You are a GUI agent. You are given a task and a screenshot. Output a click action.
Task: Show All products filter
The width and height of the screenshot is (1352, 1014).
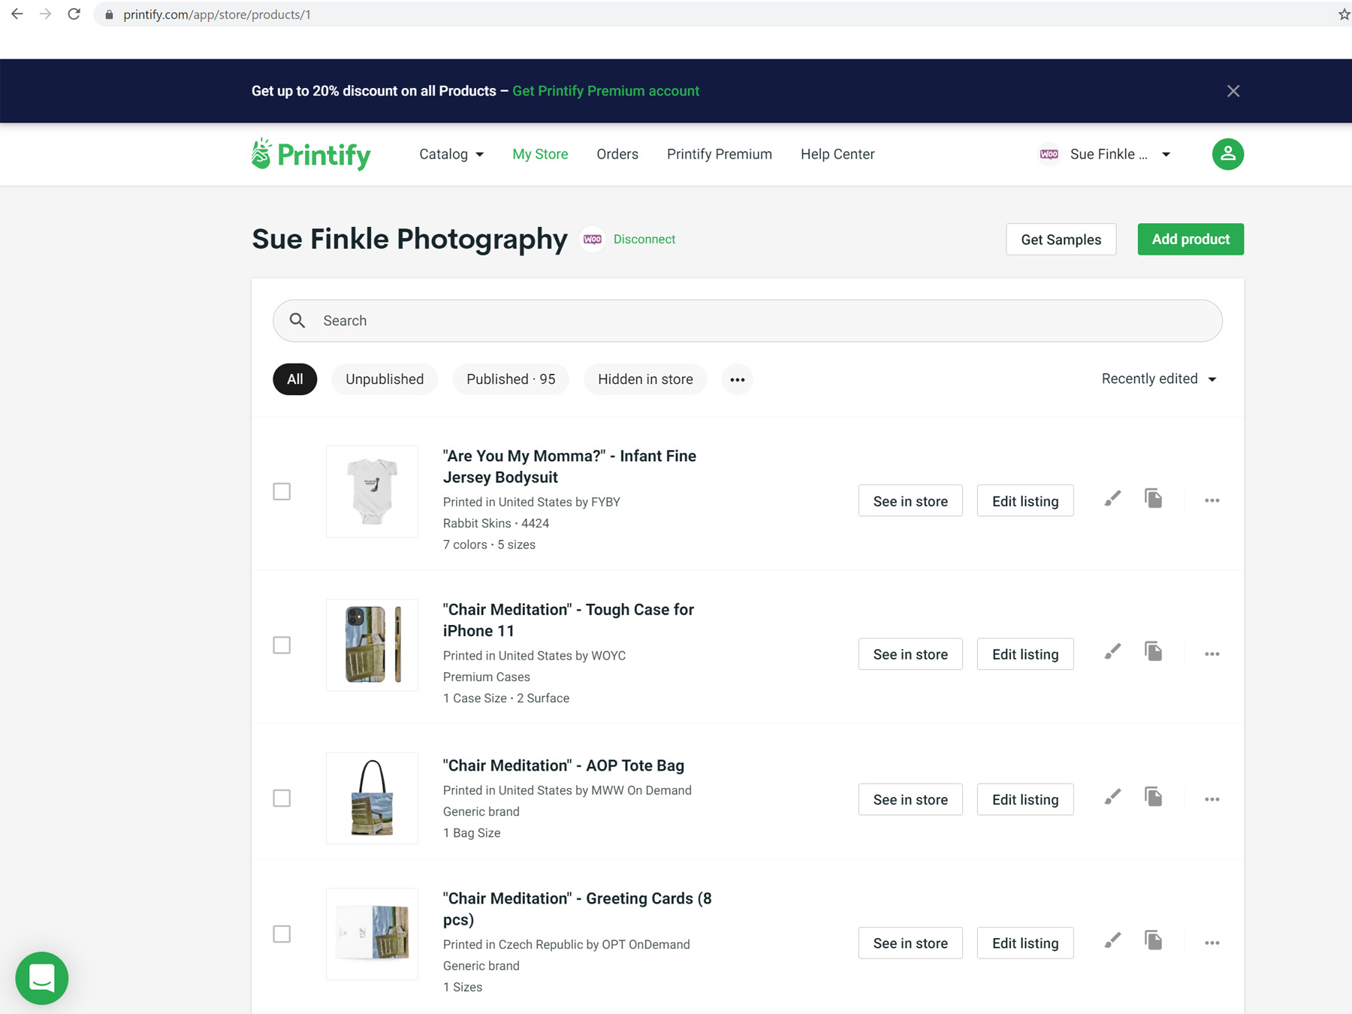tap(294, 379)
